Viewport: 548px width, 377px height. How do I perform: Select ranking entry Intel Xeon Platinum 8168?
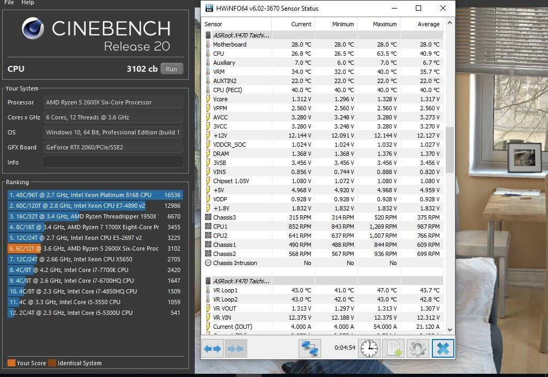click(94, 195)
